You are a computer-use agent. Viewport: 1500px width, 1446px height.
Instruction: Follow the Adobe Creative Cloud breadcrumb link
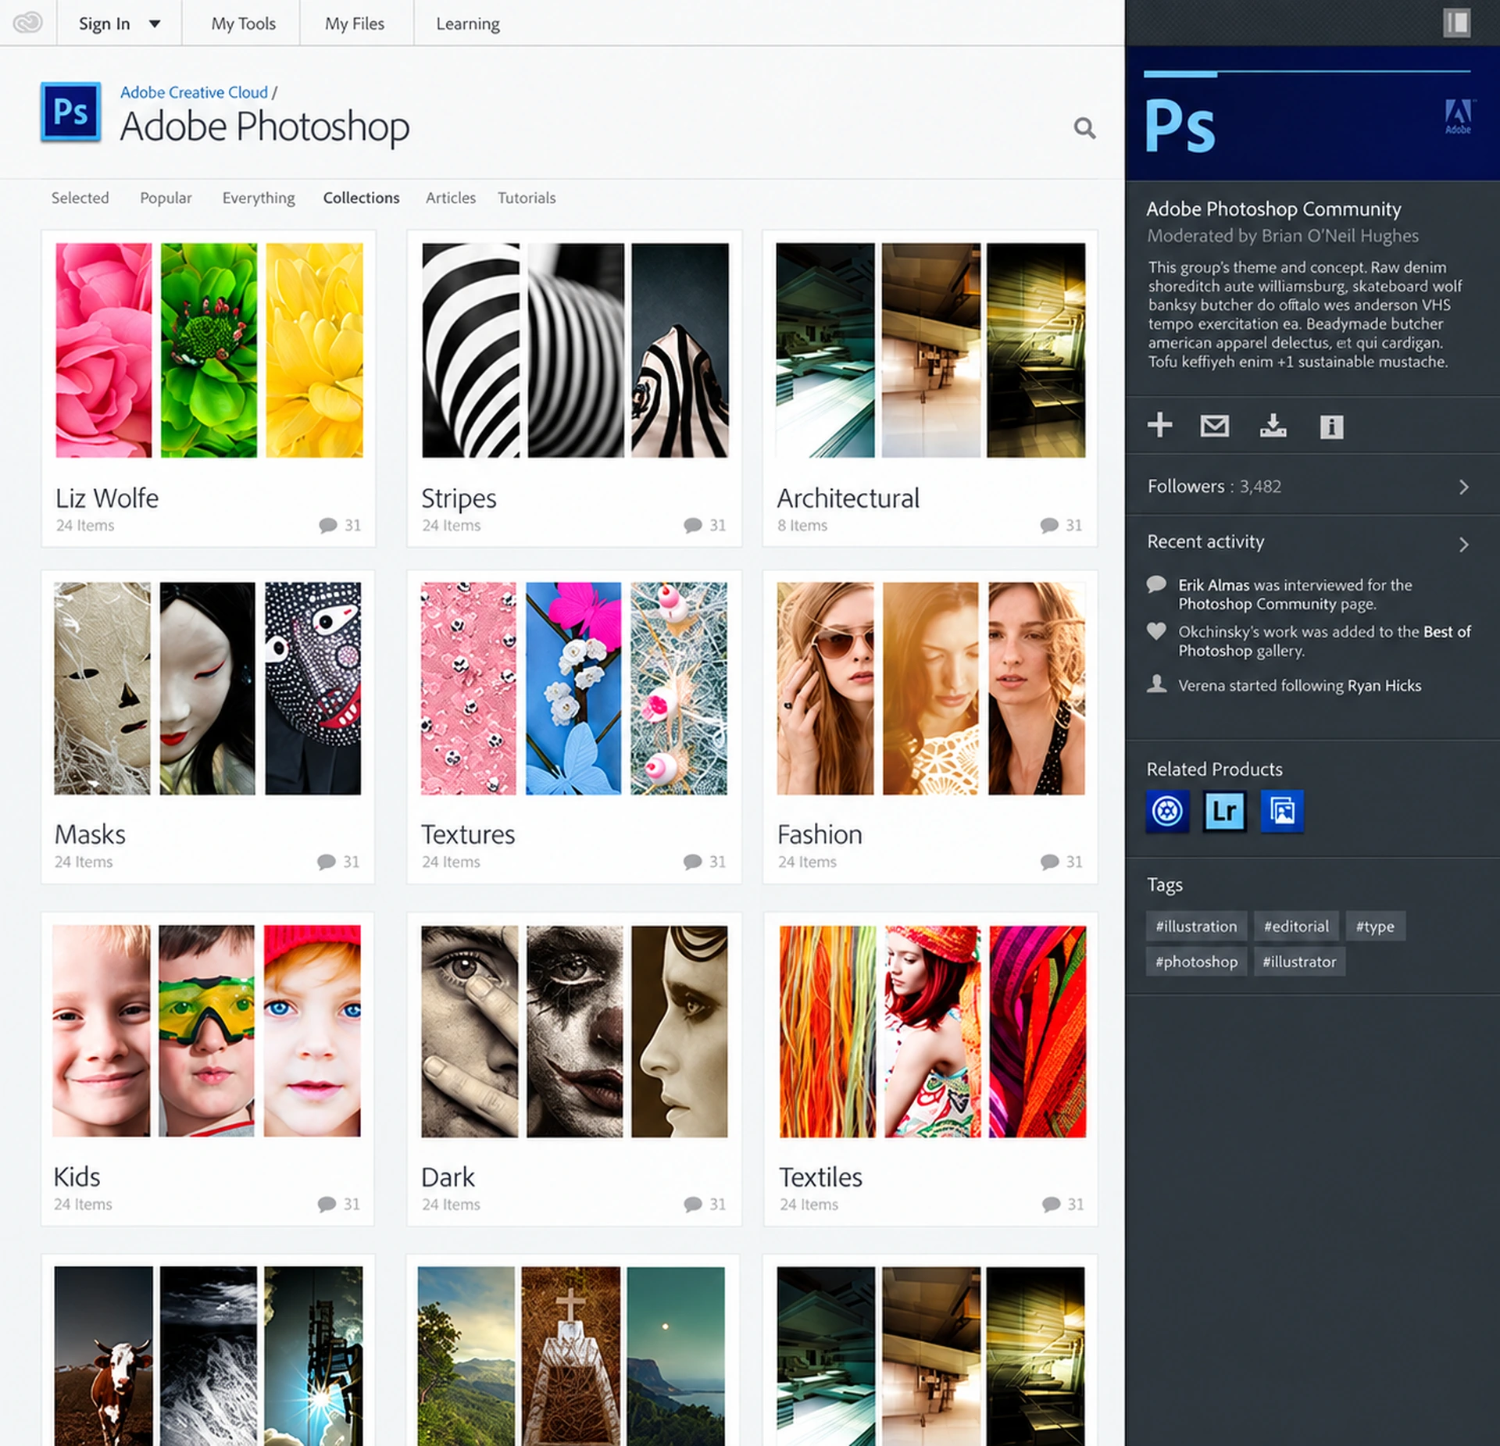coord(194,92)
